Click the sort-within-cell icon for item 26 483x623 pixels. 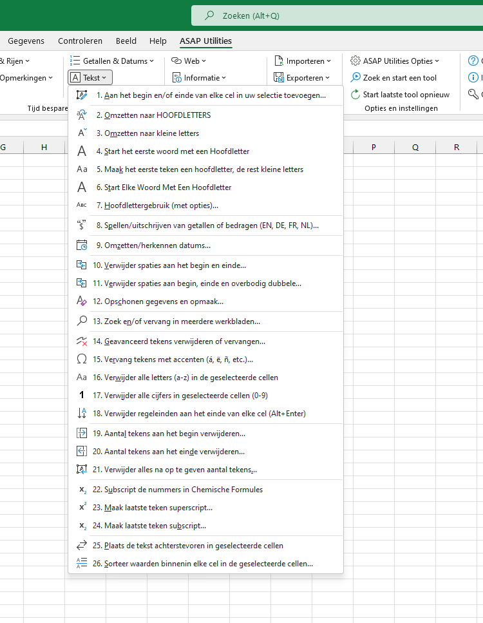(81, 563)
